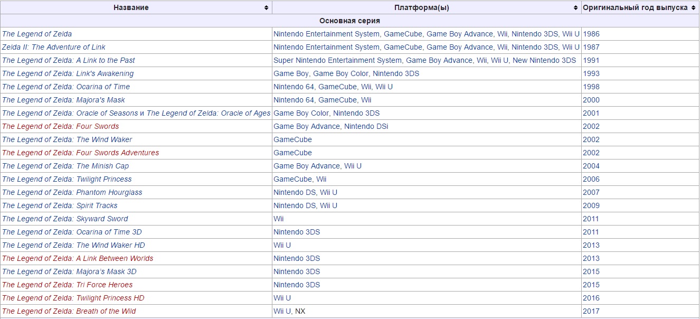Click Nintendo 64 in Ocarina of Time row
This screenshot has height=319, width=700.
point(294,87)
